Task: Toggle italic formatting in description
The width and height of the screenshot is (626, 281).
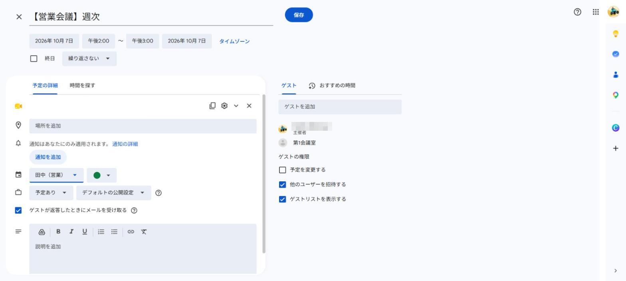Action: click(71, 232)
